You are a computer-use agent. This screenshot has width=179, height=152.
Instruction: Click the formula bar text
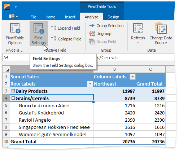(107, 58)
